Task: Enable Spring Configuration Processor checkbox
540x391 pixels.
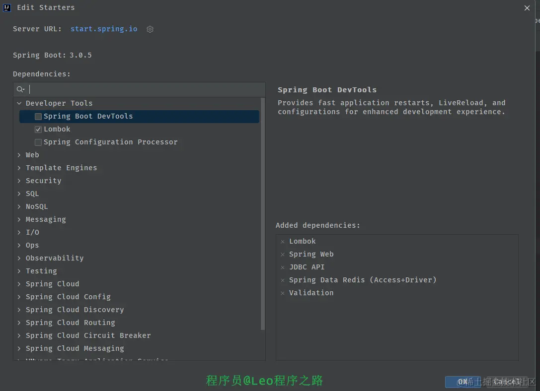Action: click(x=38, y=142)
